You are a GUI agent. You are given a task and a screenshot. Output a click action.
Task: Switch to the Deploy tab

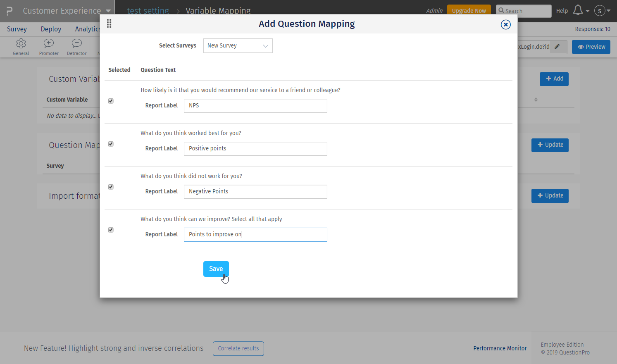pos(51,29)
